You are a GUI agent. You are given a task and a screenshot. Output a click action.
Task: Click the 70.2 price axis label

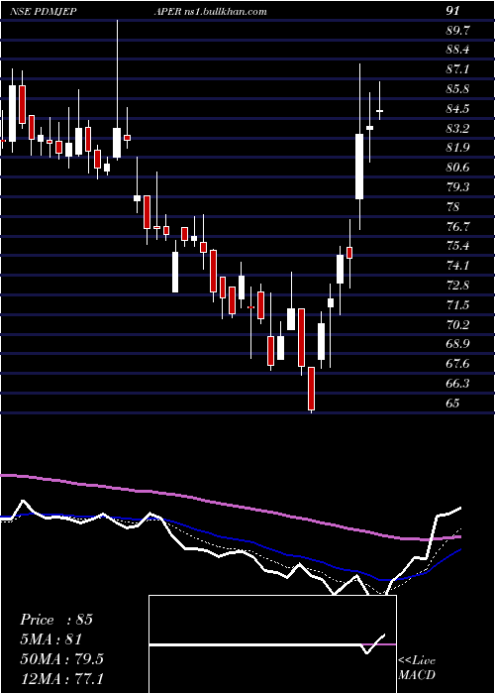[x=457, y=325]
